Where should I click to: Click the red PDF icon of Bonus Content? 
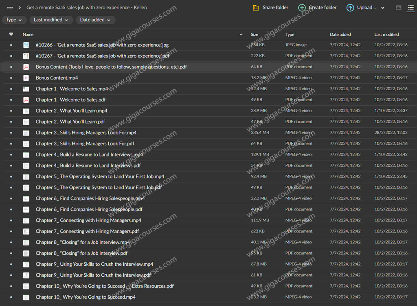26,67
